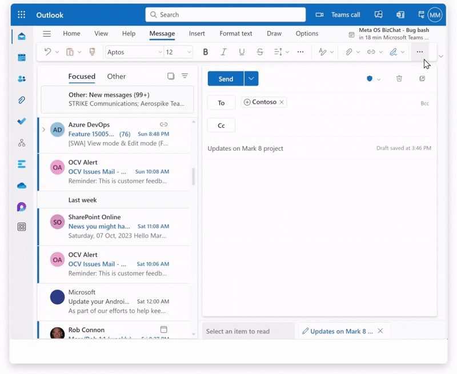The height and width of the screenshot is (374, 457).
Task: Click in the Search box
Action: (x=225, y=15)
